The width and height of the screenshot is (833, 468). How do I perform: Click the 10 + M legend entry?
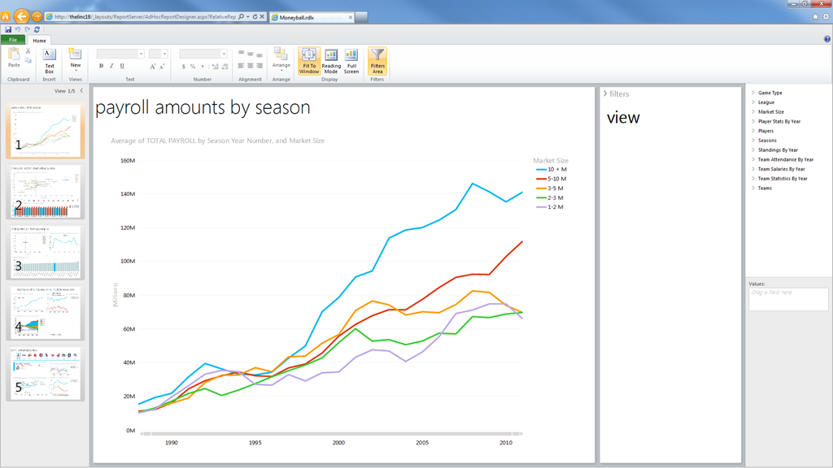pyautogui.click(x=556, y=170)
